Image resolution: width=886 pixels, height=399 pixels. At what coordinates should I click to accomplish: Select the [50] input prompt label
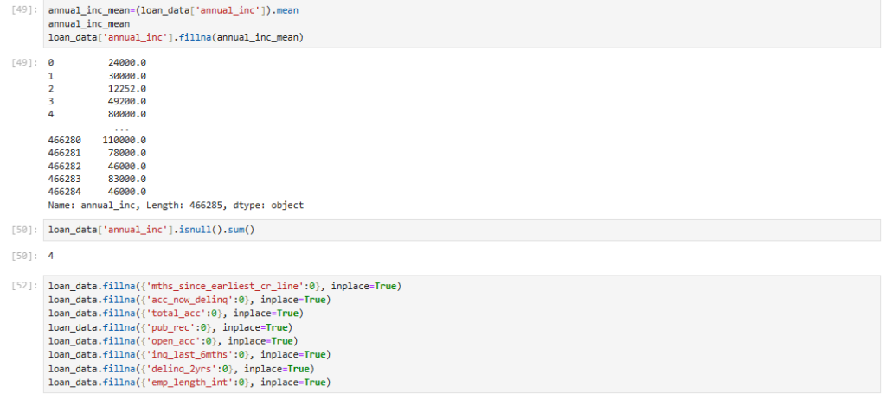pos(23,231)
